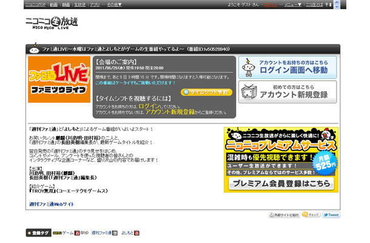
Task: Expand the メニュー dropdown
Action: [292, 4]
